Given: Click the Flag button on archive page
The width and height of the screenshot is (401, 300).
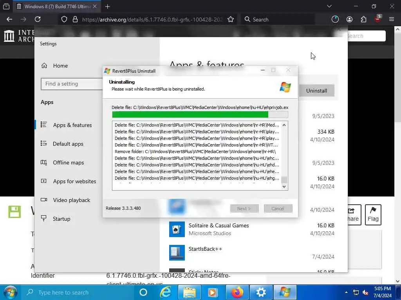Looking at the screenshot, I should (x=373, y=215).
